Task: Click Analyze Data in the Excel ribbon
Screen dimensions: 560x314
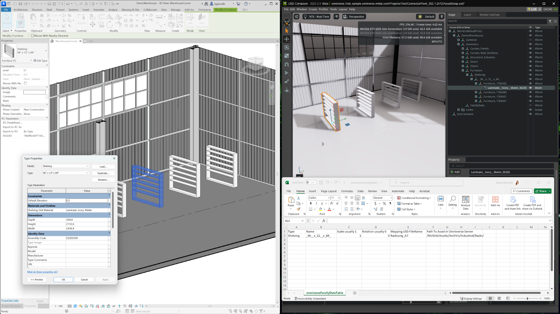Action: tap(465, 203)
